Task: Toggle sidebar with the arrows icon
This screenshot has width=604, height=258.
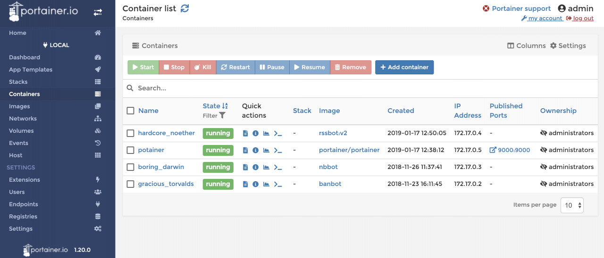Action: (98, 13)
